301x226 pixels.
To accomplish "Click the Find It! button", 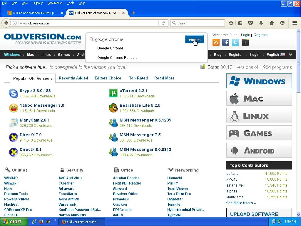I will 195,39.
